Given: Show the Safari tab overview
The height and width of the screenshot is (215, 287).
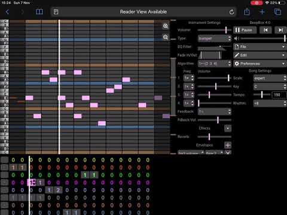Looking at the screenshot, I should 277,12.
